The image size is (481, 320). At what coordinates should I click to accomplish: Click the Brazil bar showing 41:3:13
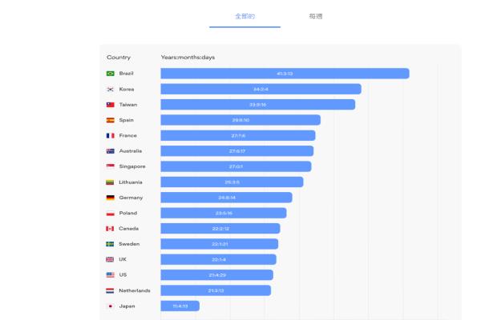[285, 74]
